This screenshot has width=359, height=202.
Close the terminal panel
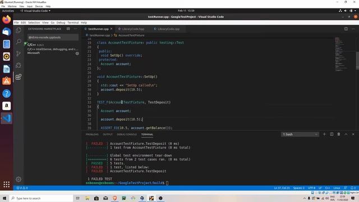point(353,134)
